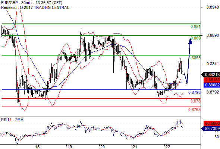The width and height of the screenshot is (220, 149).
Task: Click date 18 on the time axis
Action: click(x=37, y=147)
